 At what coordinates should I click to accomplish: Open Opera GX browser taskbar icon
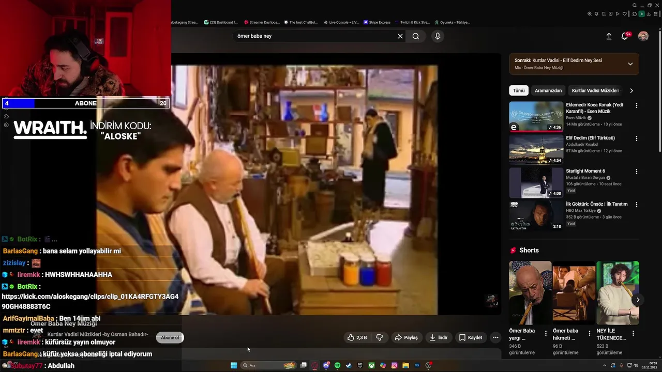tap(315, 365)
